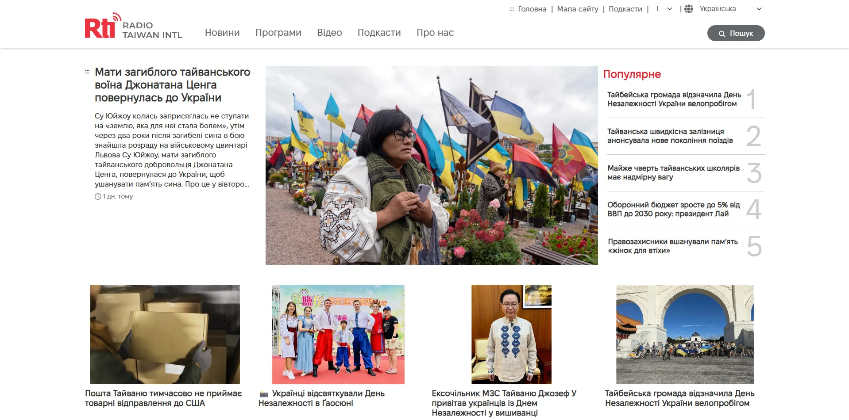Read the headline about Jonathan Tseng's mother

172,84
